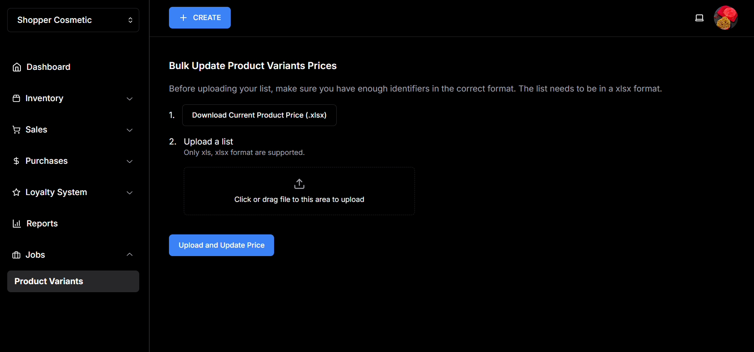The image size is (754, 352).
Task: Expand the Sales section chevron
Action: tap(130, 130)
